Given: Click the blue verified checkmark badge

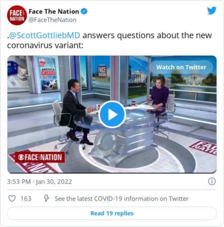Looking at the screenshot, I should pos(84,11).
